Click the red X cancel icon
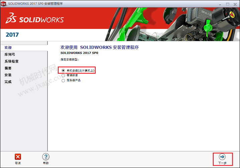240x168 pixels. coord(18,157)
